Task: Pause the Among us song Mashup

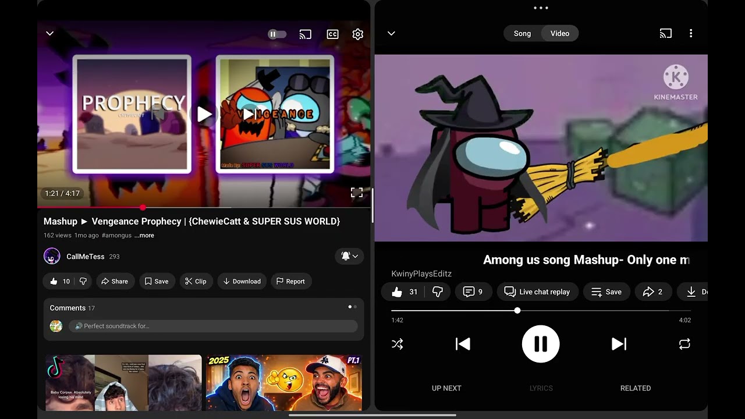Action: 541,344
